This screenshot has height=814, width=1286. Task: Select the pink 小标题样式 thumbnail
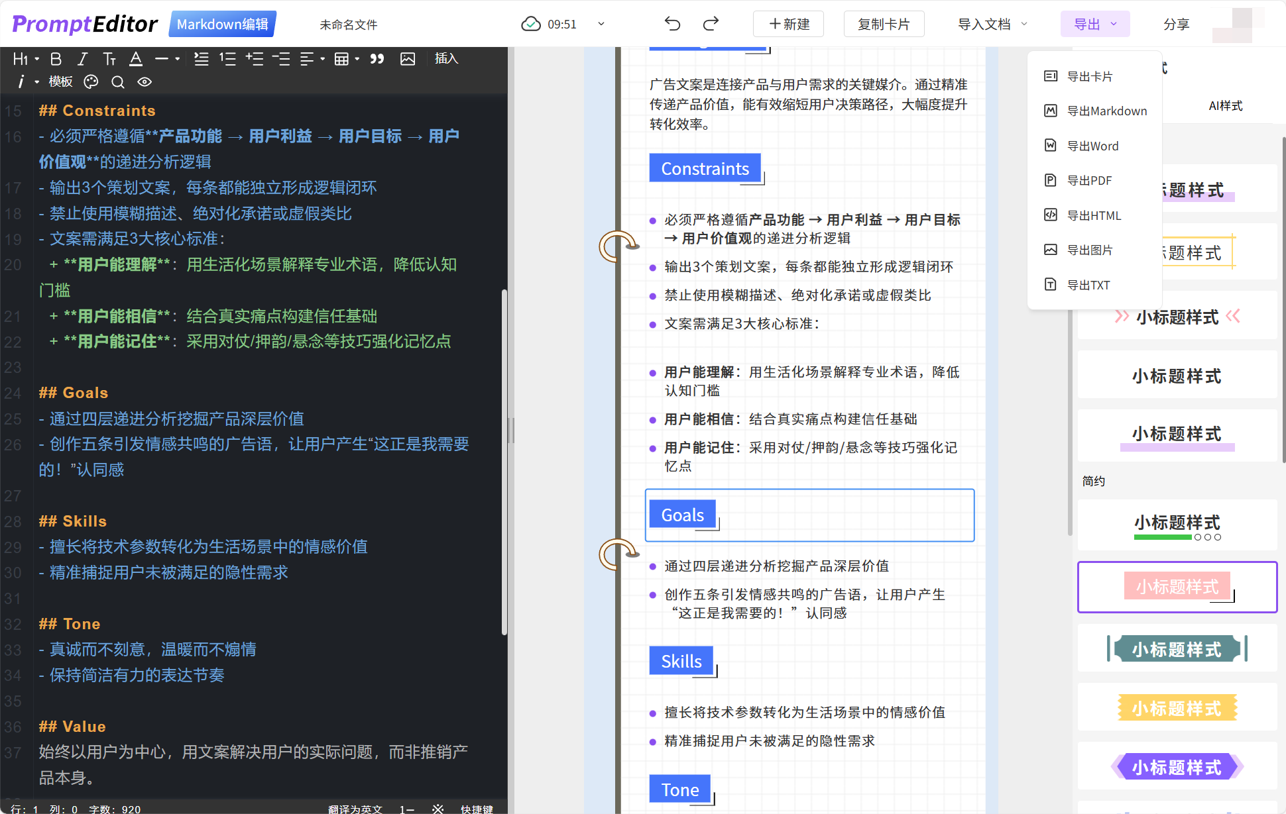[1177, 587]
